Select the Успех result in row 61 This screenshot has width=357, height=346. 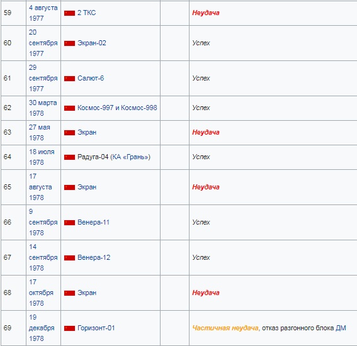click(201, 78)
